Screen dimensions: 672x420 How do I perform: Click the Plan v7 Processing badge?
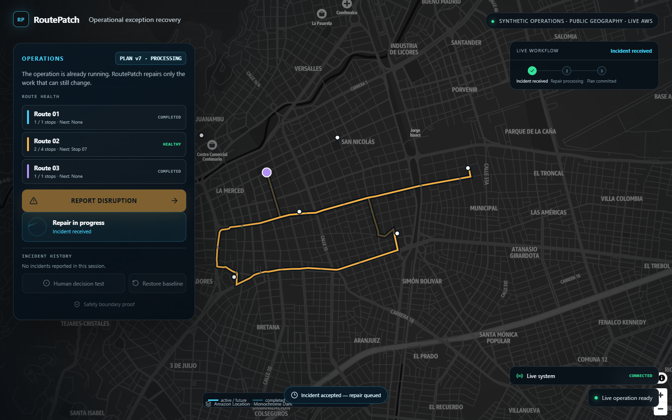click(151, 58)
